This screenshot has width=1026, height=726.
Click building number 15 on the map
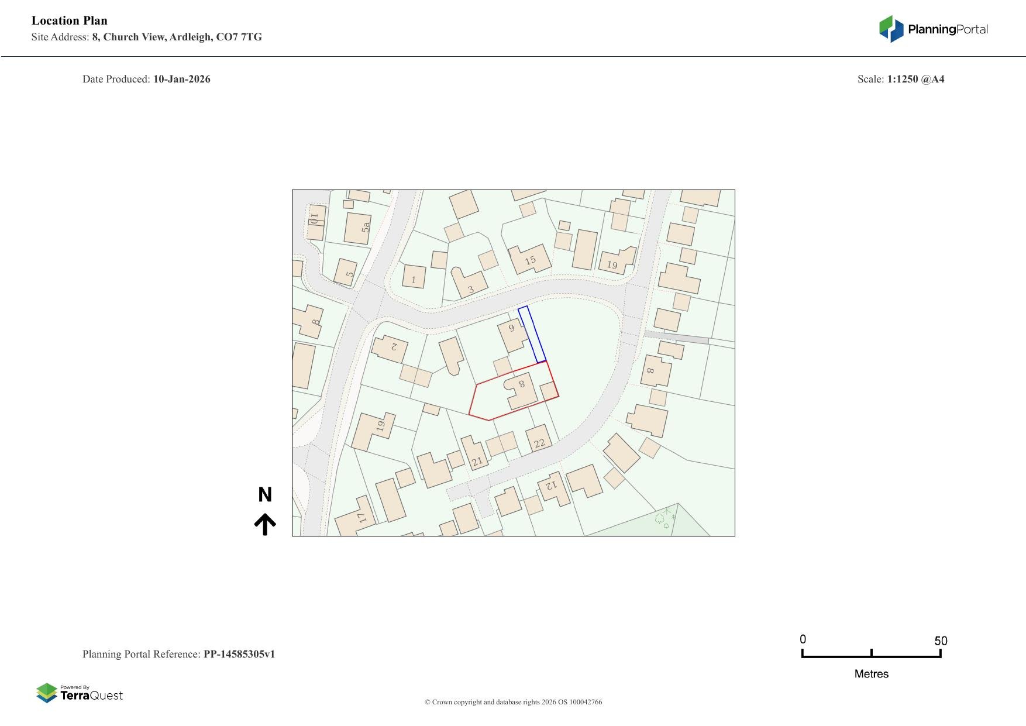530,260
